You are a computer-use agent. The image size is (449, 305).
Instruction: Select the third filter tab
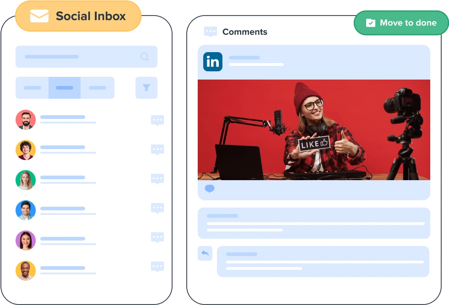[x=97, y=87]
